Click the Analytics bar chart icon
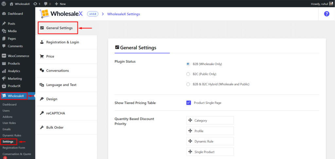The height and width of the screenshot is (159, 335). (x=4, y=71)
